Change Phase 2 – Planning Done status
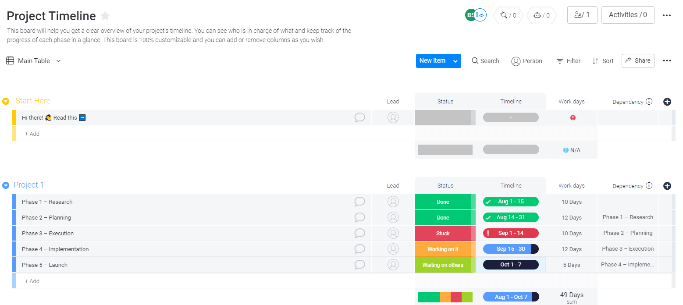 pyautogui.click(x=443, y=218)
